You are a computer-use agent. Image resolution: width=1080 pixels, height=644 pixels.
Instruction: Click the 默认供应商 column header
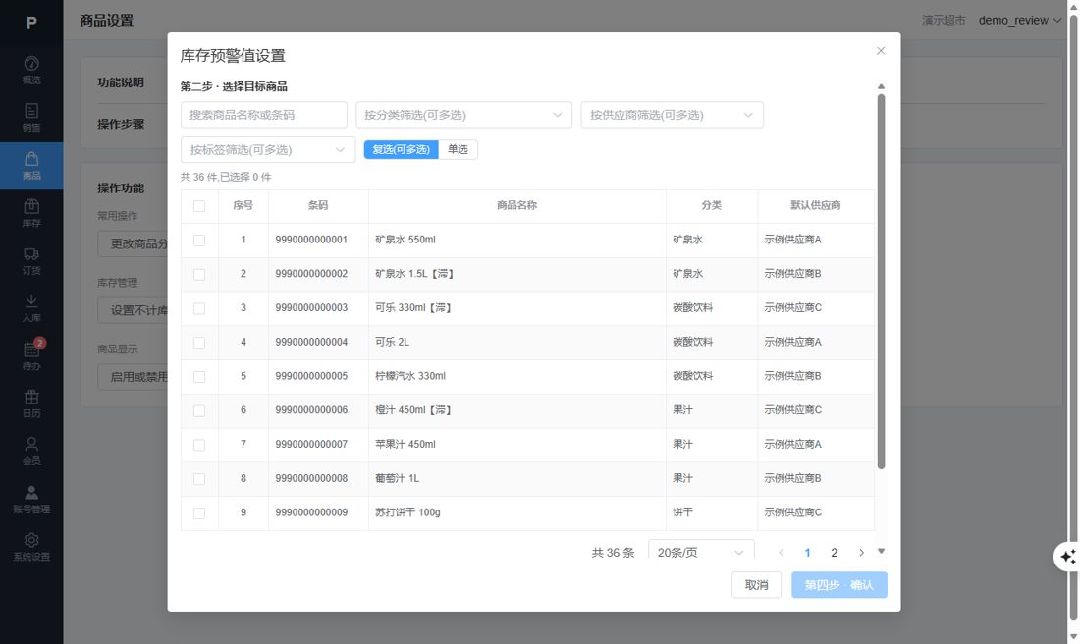pyautogui.click(x=816, y=205)
